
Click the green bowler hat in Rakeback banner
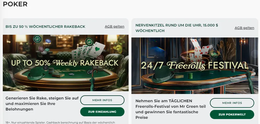click(x=36, y=74)
